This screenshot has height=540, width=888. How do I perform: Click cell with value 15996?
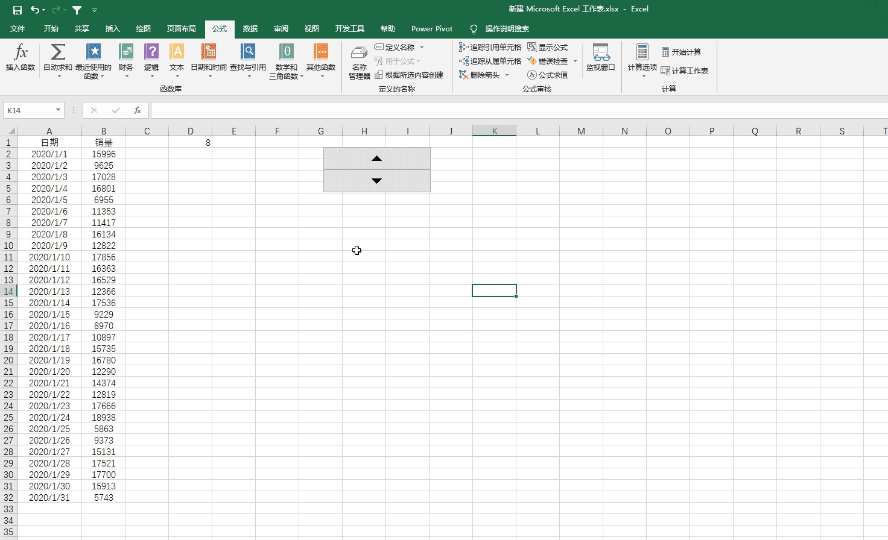click(x=104, y=154)
